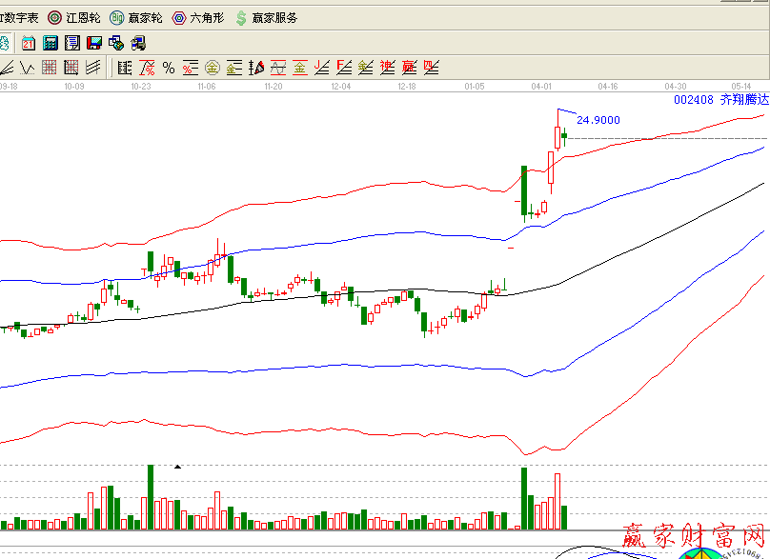Screen dimensions: 770x559
Task: Select the plain percent sign tool
Action: point(169,68)
